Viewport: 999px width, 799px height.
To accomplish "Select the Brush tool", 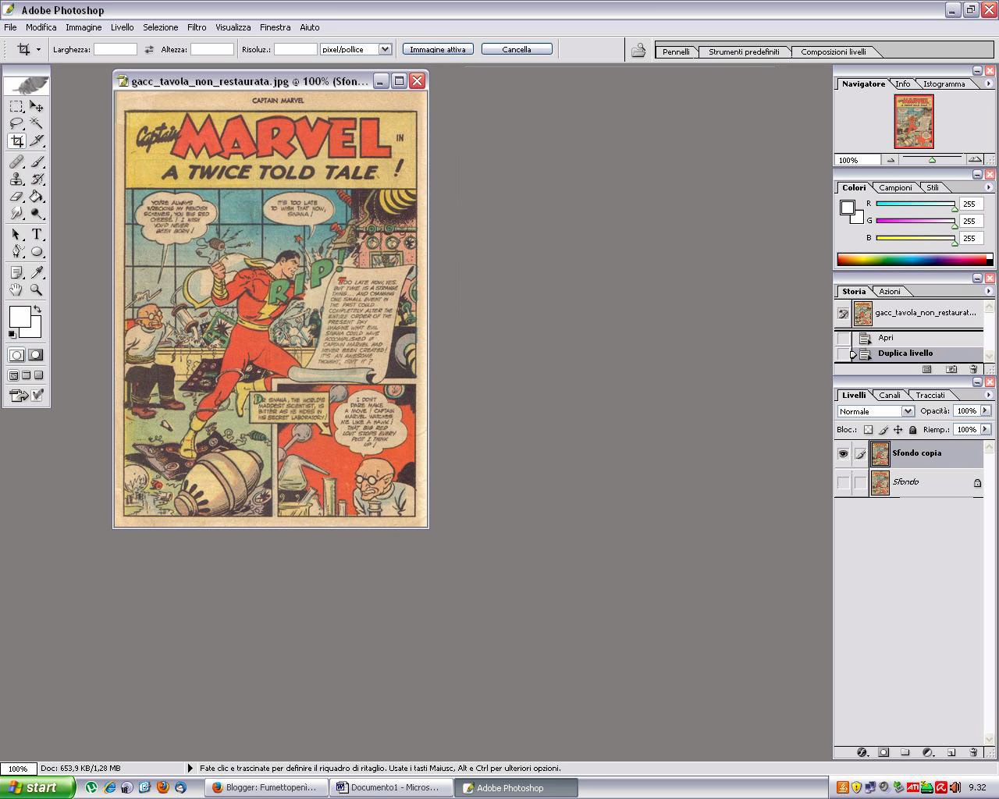I will [37, 162].
